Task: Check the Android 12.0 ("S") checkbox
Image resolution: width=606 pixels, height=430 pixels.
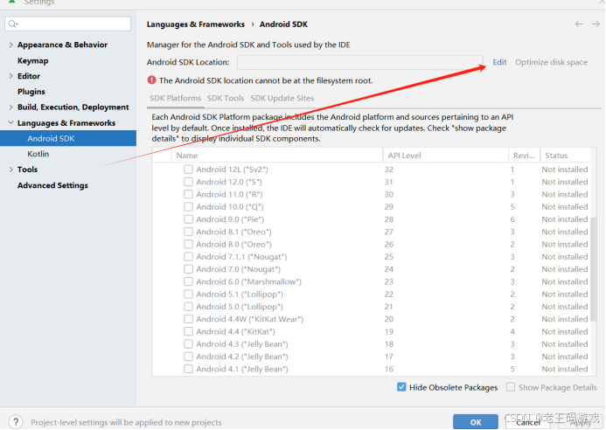Action: 188,182
